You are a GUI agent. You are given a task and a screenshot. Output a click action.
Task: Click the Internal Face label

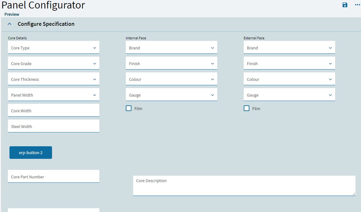tap(136, 38)
